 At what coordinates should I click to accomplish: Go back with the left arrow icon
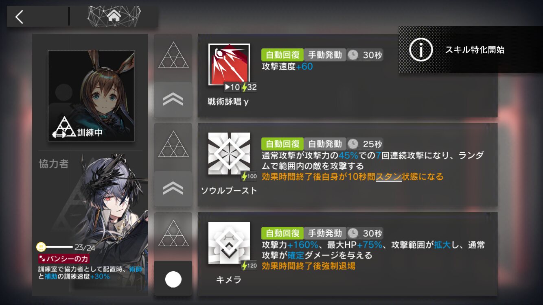[19, 16]
